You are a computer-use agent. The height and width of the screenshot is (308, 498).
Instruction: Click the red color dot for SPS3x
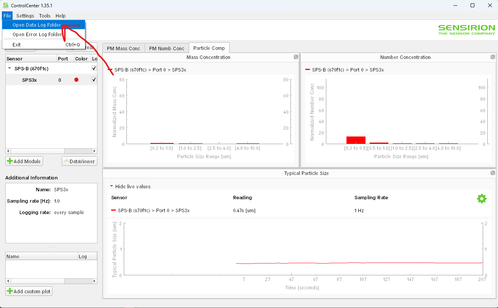click(76, 80)
